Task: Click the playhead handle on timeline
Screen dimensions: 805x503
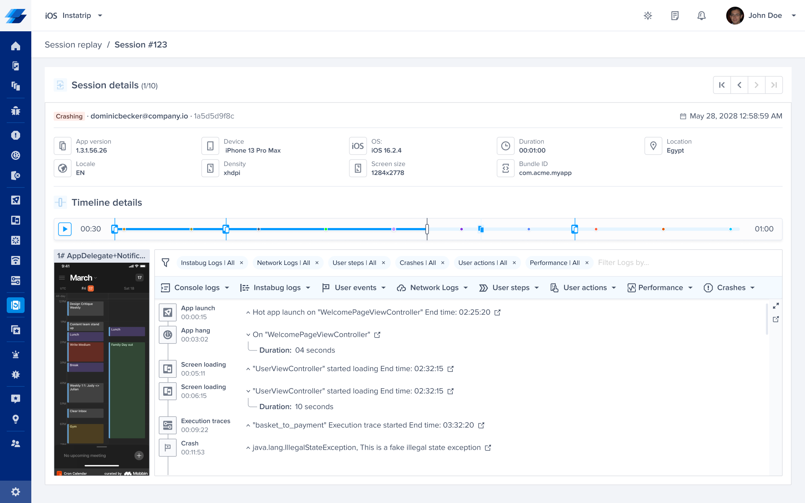Action: click(x=427, y=229)
